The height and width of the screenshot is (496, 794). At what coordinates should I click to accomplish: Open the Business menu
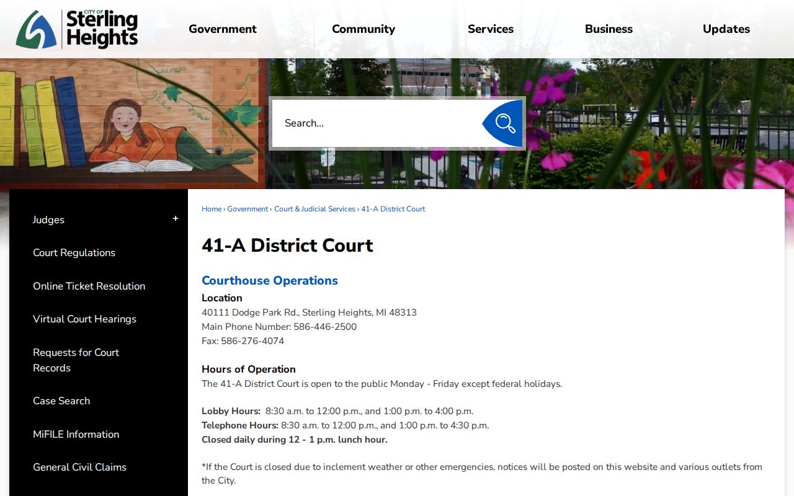[x=609, y=29]
